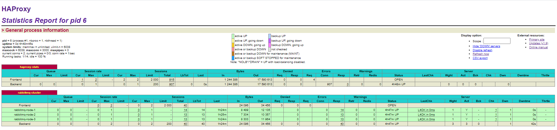Click the Thrtle header in haproxy-stats table

tap(545, 75)
